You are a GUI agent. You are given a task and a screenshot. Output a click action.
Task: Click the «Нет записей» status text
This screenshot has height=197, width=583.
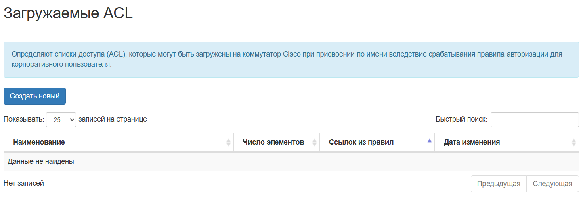[x=24, y=183]
